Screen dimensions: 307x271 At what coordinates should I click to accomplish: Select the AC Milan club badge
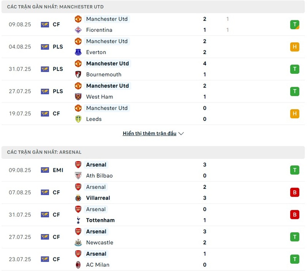[x=78, y=265]
